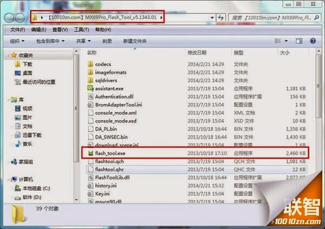Select the flashtool.qhc file row
325x229 pixels.
click(197, 169)
